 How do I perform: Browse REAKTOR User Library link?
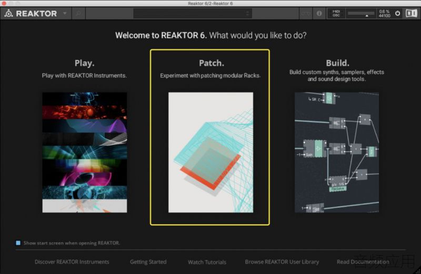tap(282, 262)
